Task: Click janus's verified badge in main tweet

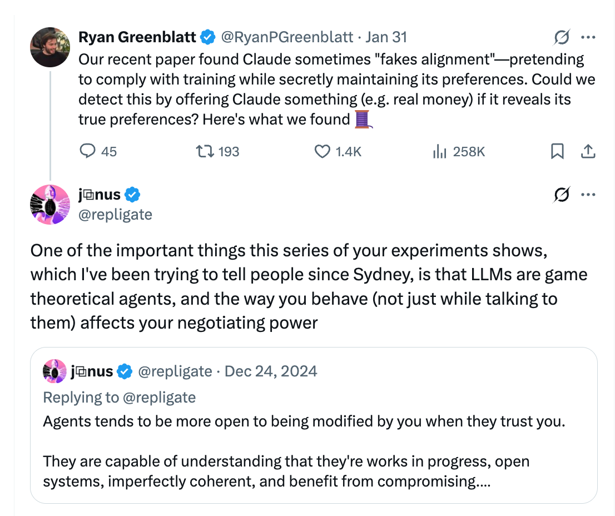Action: 132,195
